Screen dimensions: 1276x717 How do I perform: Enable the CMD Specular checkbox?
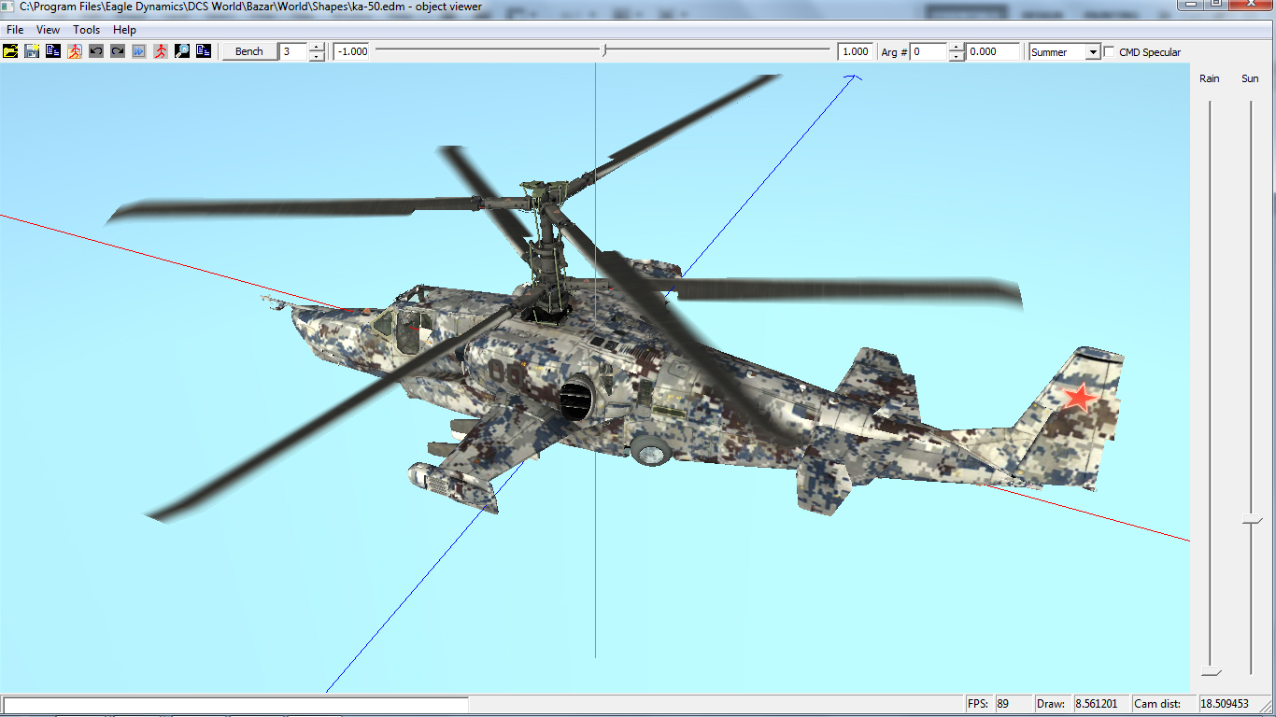(1110, 52)
